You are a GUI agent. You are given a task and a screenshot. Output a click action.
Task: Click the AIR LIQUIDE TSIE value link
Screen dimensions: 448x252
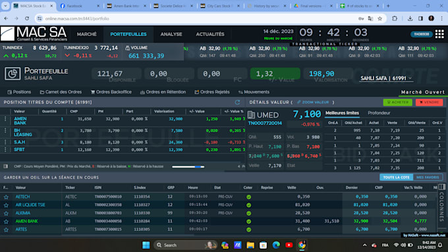click(x=30, y=205)
